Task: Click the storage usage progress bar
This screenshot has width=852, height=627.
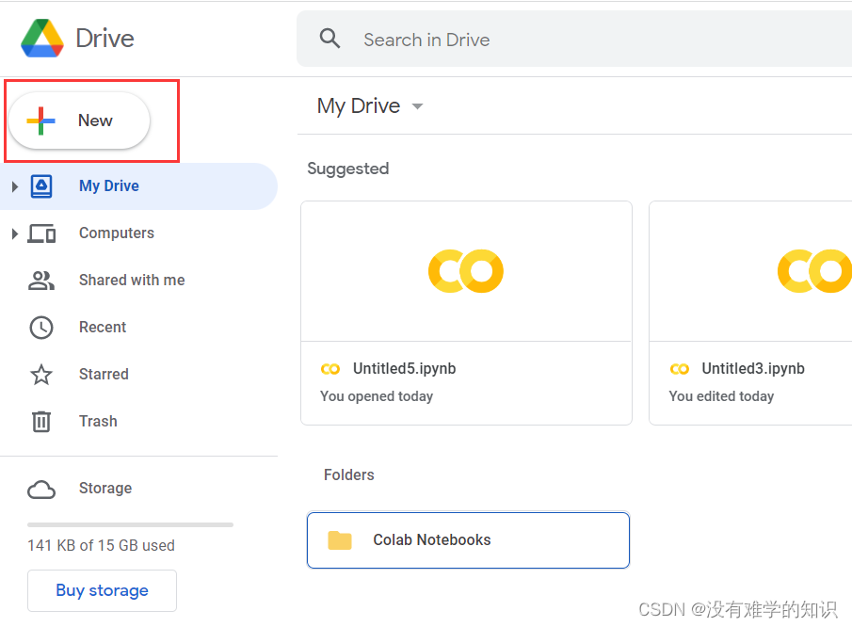Action: pyautogui.click(x=129, y=524)
